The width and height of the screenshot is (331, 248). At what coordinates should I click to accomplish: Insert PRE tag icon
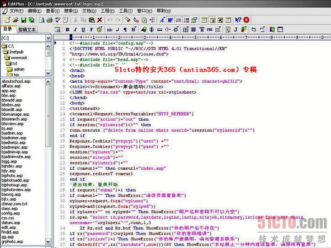tap(210, 30)
